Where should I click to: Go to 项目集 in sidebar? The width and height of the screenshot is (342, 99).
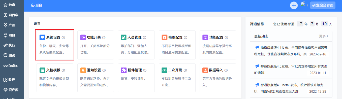coord(11,15)
